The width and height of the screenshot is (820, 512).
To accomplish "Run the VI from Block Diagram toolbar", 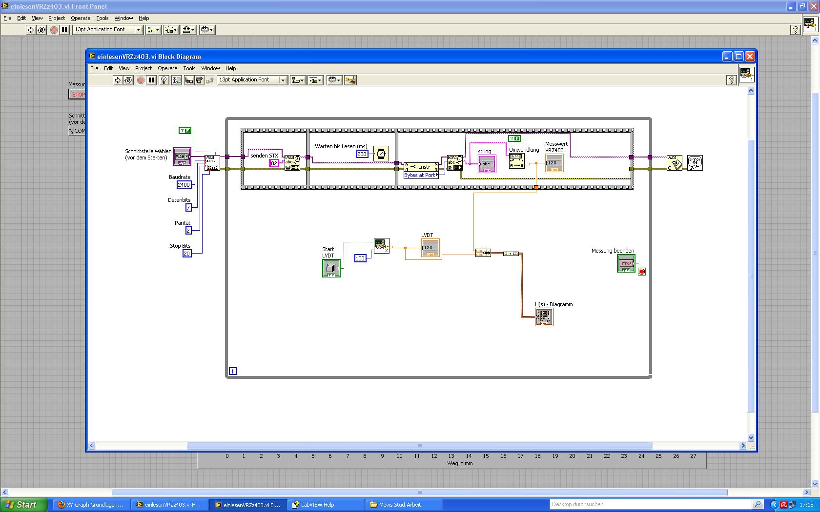I will coord(118,80).
